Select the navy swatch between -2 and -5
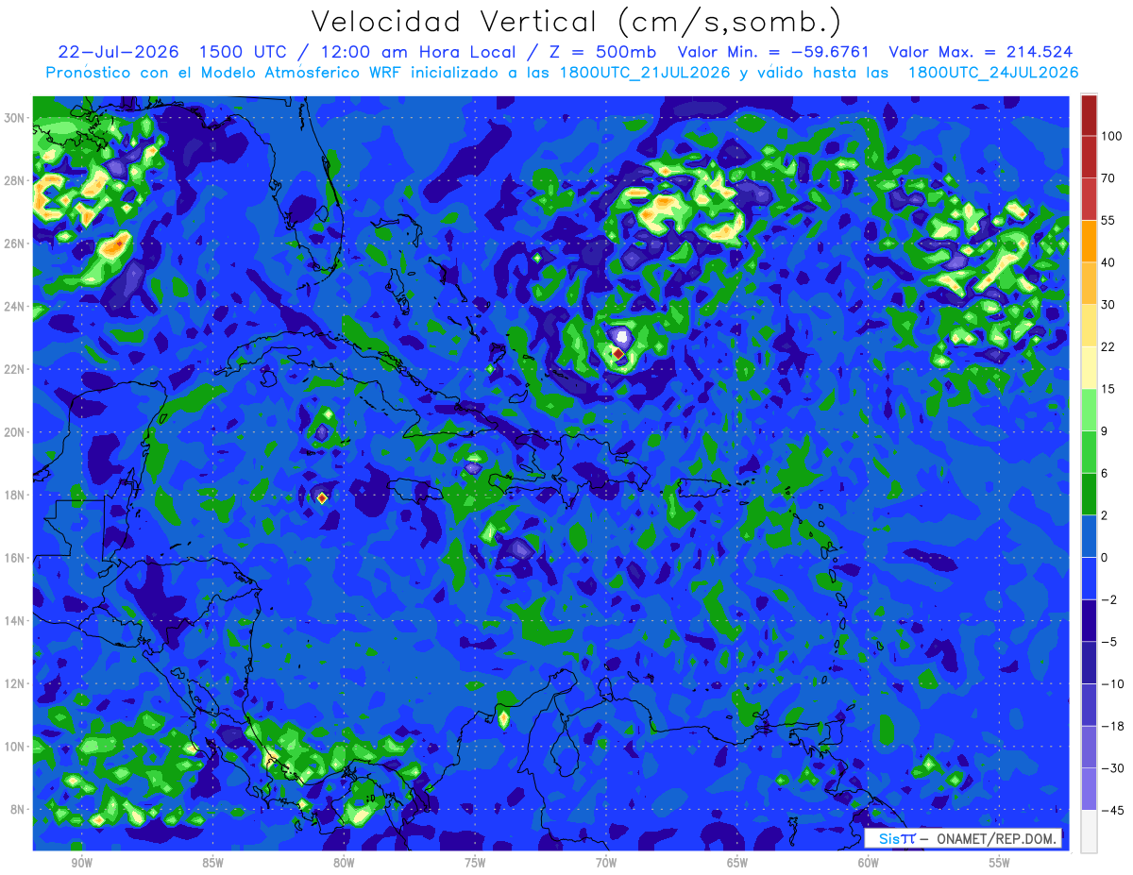Image resolution: width=1133 pixels, height=875 pixels. [1089, 621]
